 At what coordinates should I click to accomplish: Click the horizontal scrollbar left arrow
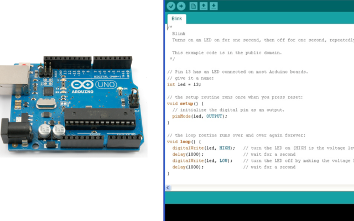(168, 188)
